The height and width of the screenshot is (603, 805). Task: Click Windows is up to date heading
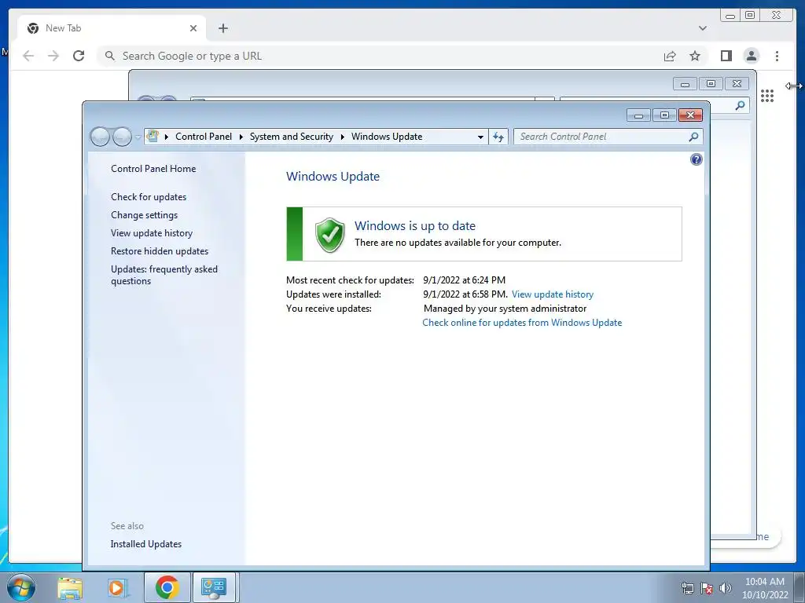[x=415, y=225]
